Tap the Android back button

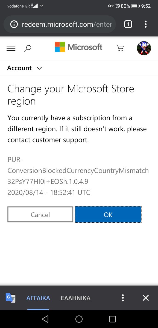[45, 319]
